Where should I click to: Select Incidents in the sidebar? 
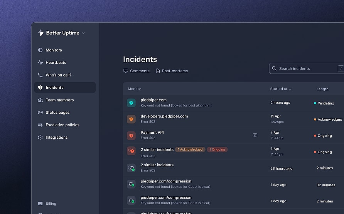pyautogui.click(x=65, y=88)
